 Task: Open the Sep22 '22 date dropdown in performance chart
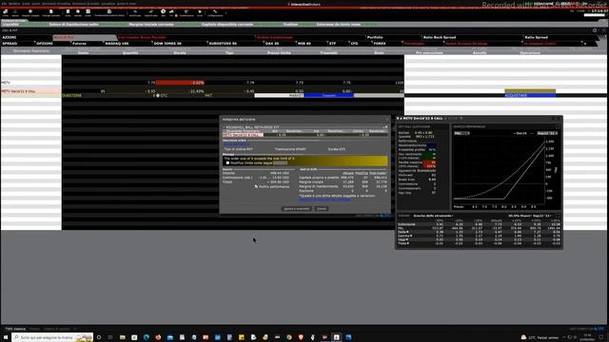[x=547, y=133]
